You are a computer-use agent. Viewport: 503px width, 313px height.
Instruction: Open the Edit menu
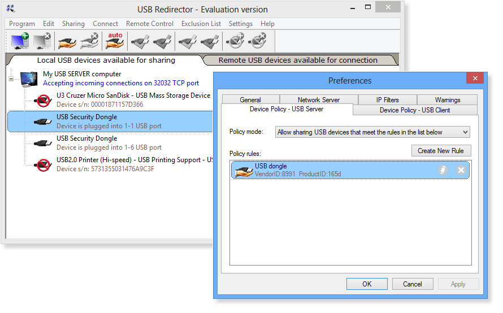[49, 24]
